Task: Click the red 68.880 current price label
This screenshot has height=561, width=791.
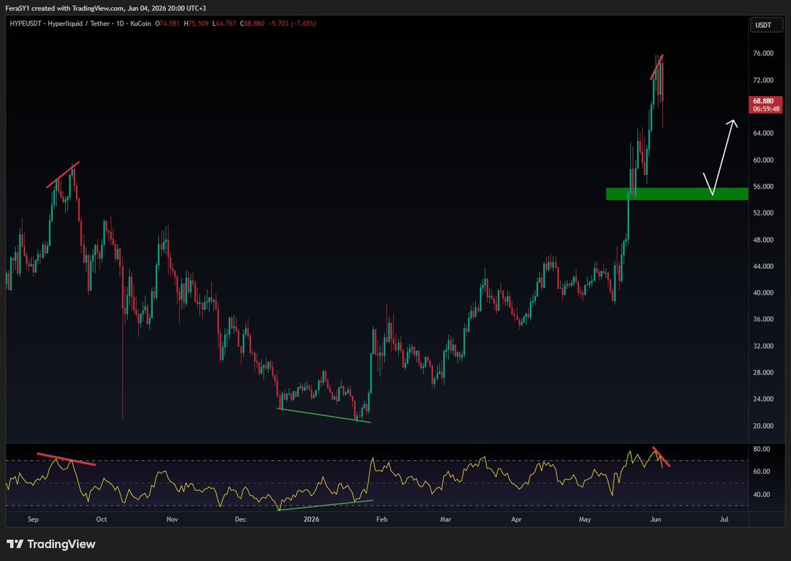Action: pyautogui.click(x=765, y=101)
